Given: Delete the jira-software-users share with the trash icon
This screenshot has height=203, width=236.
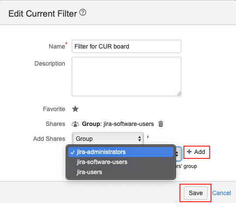Looking at the screenshot, I should 161,124.
